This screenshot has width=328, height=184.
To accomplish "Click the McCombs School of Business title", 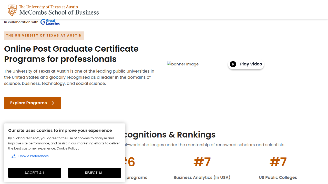I will 59,12.
